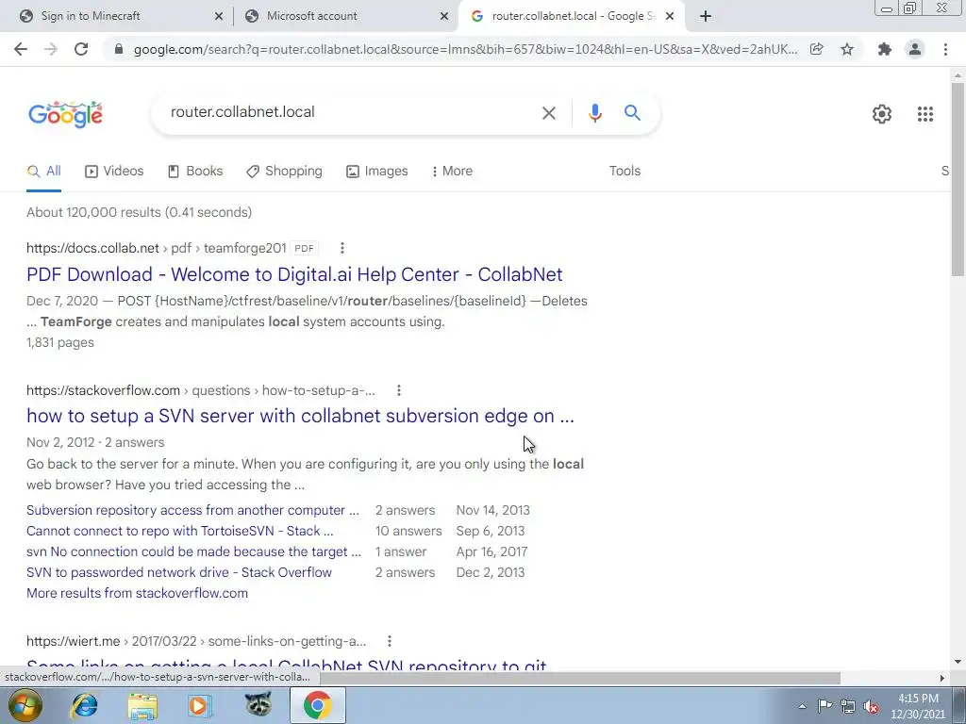The height and width of the screenshot is (724, 966).
Task: Open the Windows Start menu
Action: [x=25, y=705]
